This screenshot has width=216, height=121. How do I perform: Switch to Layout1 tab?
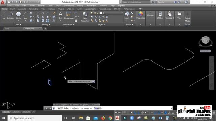pos(16,112)
